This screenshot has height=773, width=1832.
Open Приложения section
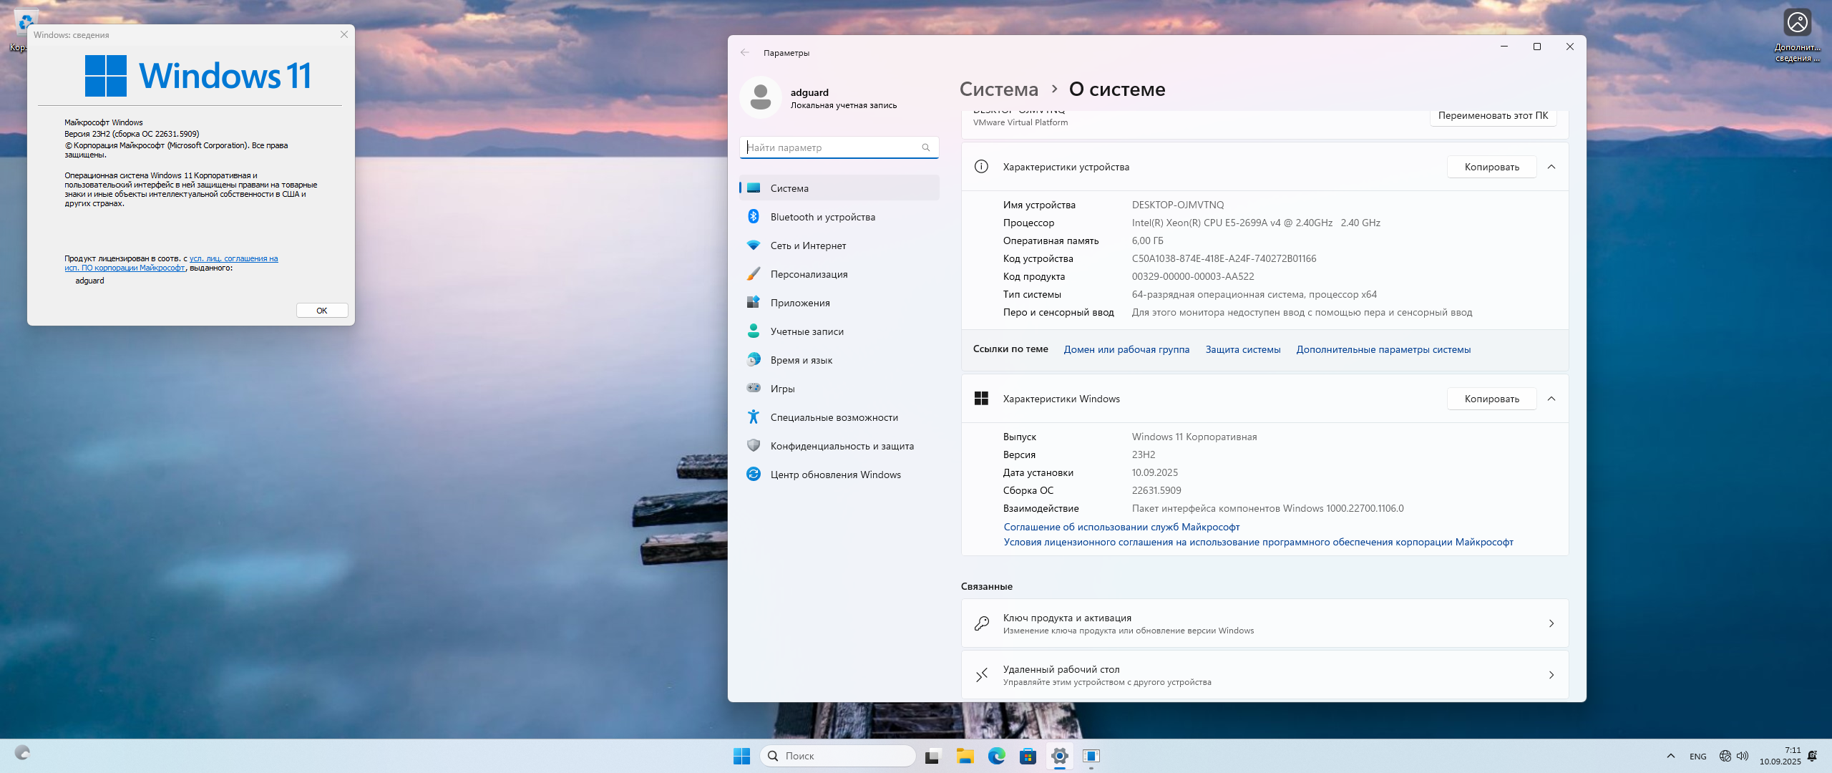839,303
